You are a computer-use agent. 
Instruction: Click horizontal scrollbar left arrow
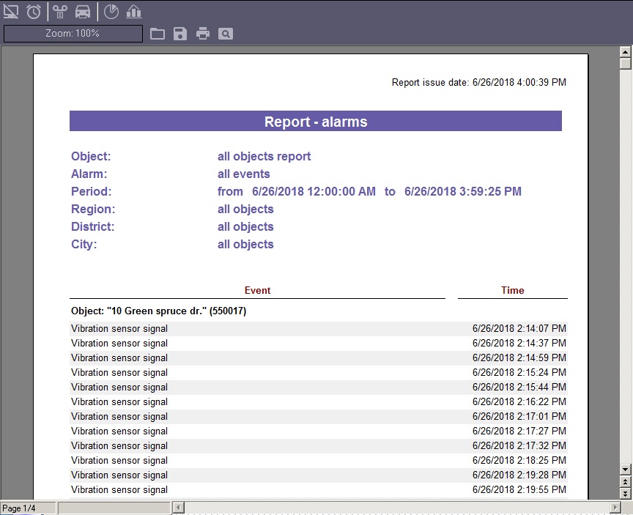(177, 508)
